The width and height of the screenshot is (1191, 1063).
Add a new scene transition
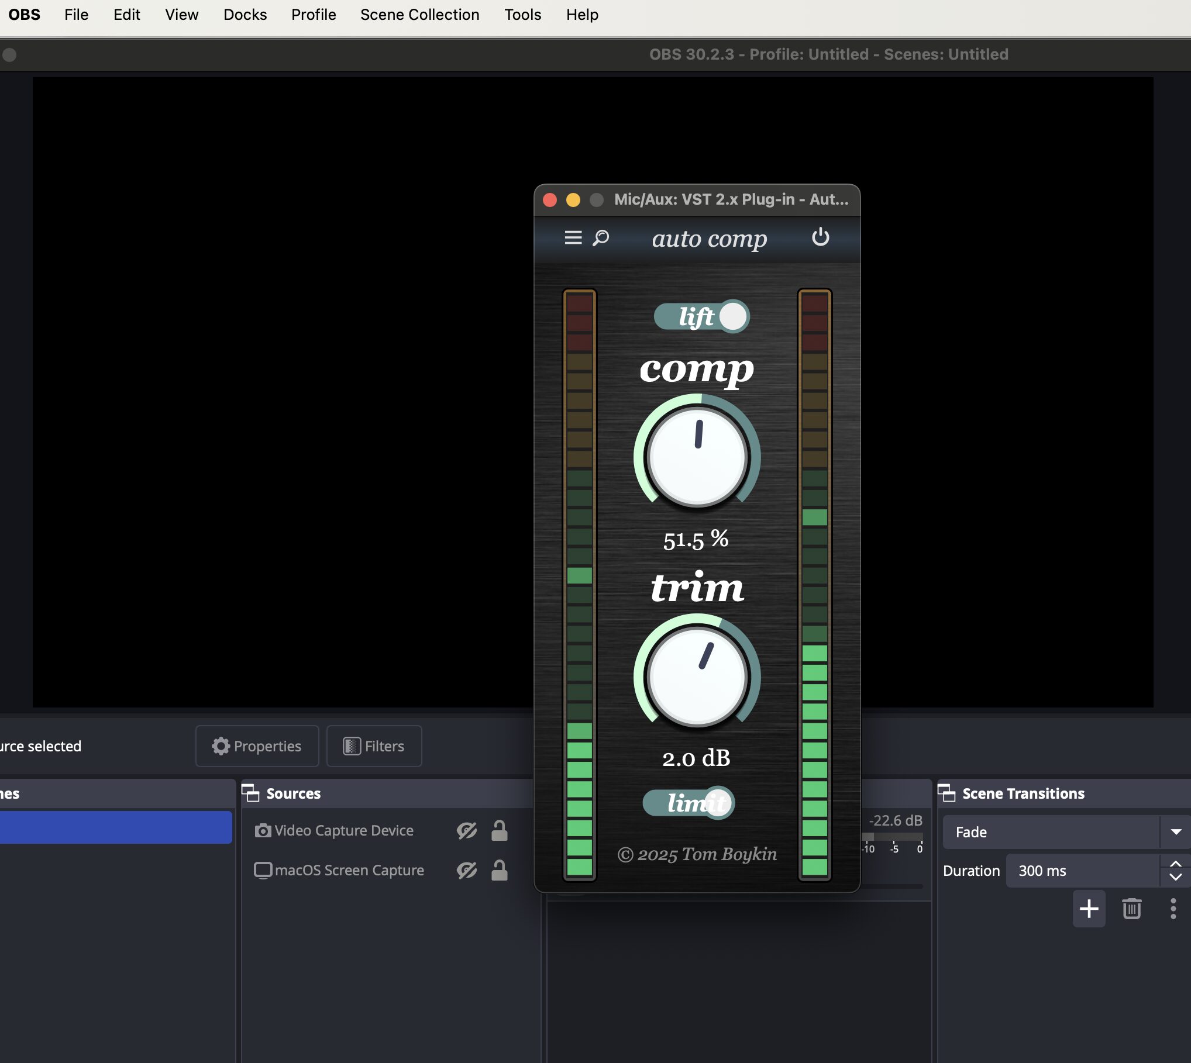[x=1089, y=909]
